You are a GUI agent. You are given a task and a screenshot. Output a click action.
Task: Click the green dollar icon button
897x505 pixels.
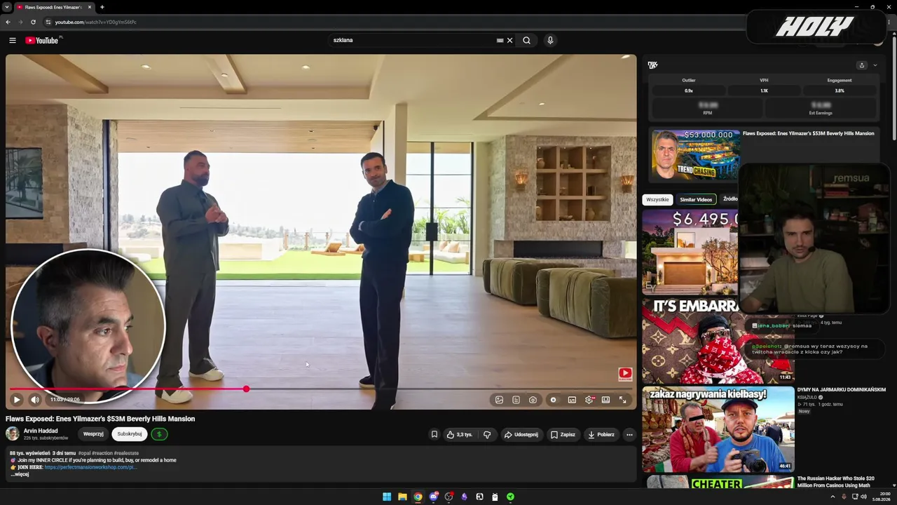(x=159, y=434)
